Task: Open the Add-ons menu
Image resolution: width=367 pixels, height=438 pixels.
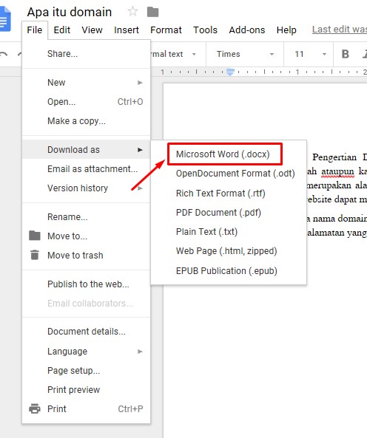Action: click(247, 30)
